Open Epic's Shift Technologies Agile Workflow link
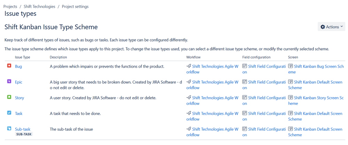 [212, 85]
